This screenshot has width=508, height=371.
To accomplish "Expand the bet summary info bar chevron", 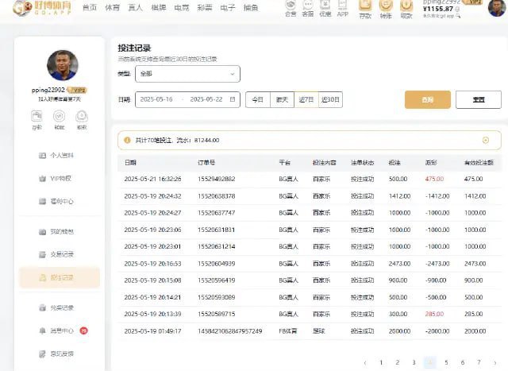I will click(485, 141).
